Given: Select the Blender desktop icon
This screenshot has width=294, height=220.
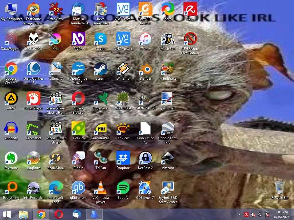Looking at the screenshot, I should point(145,71).
